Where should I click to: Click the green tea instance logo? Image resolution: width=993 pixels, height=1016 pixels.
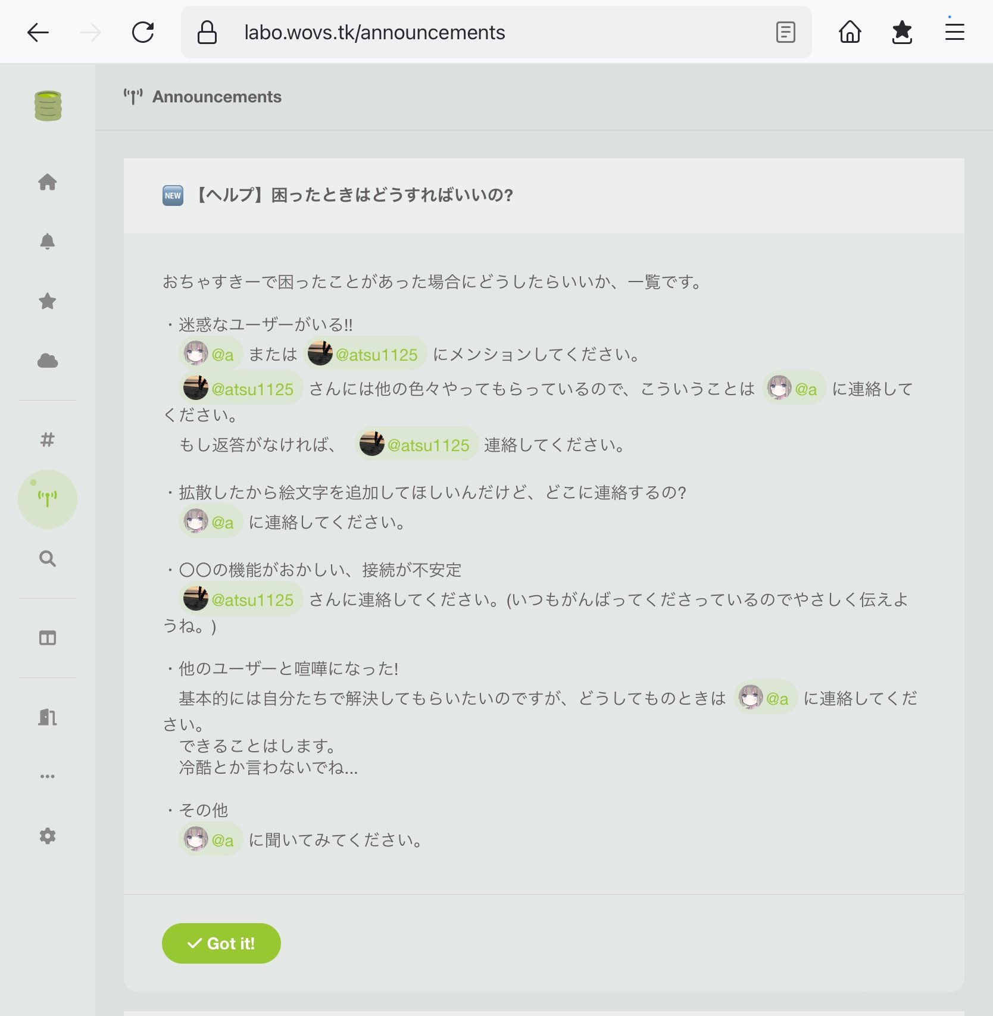(48, 106)
